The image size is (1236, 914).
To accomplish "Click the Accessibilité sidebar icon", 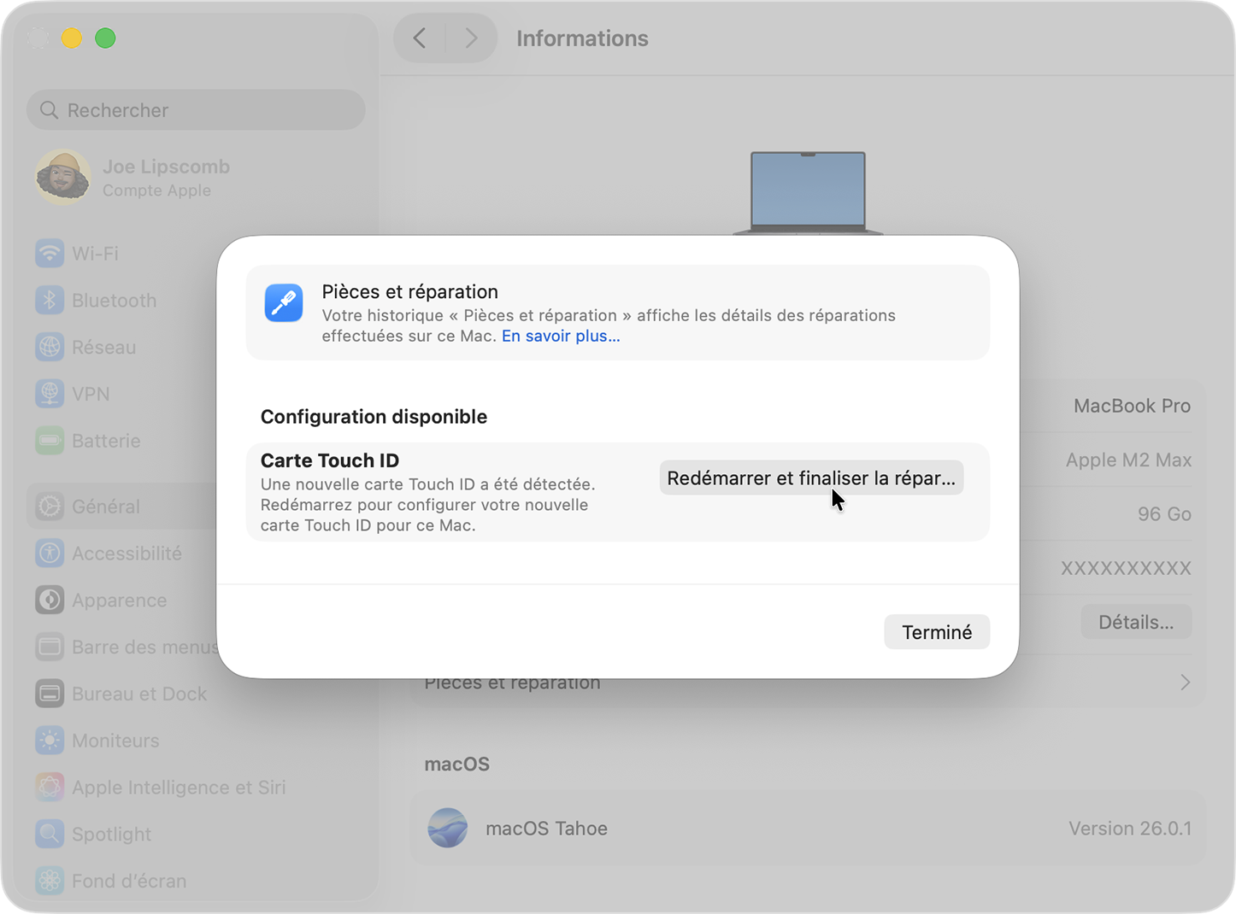I will click(50, 554).
